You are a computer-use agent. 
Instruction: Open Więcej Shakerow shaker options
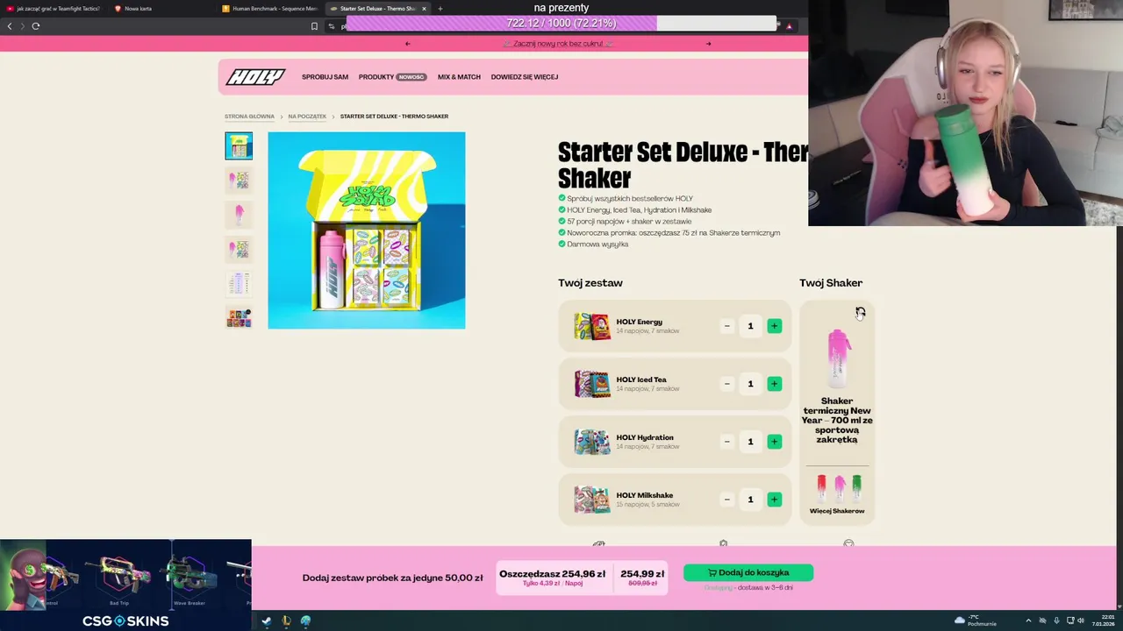tap(837, 494)
